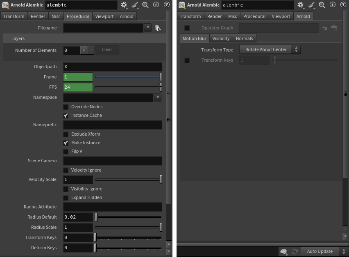
Task: Add a layer element with plus button
Action: [x=84, y=50]
